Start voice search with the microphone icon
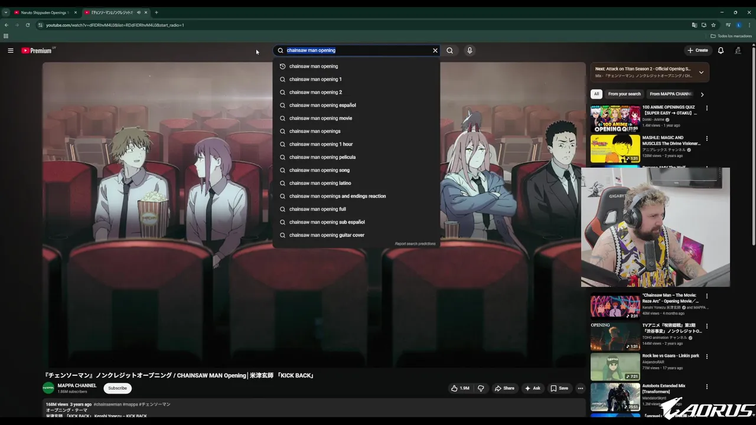Screen dimensions: 756x425 pos(470,51)
